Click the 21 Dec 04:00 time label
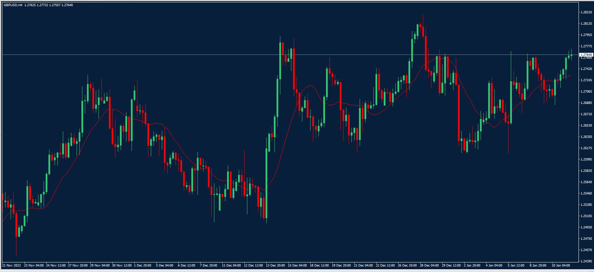Image resolution: width=594 pixels, height=272 pixels. (x=363, y=265)
